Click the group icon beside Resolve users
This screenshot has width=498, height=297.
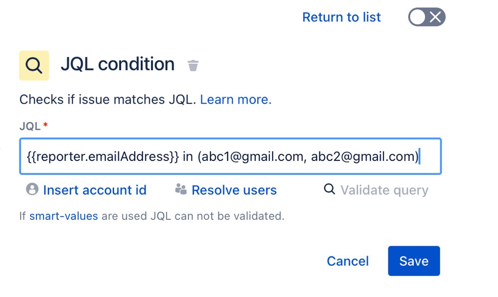coord(181,189)
